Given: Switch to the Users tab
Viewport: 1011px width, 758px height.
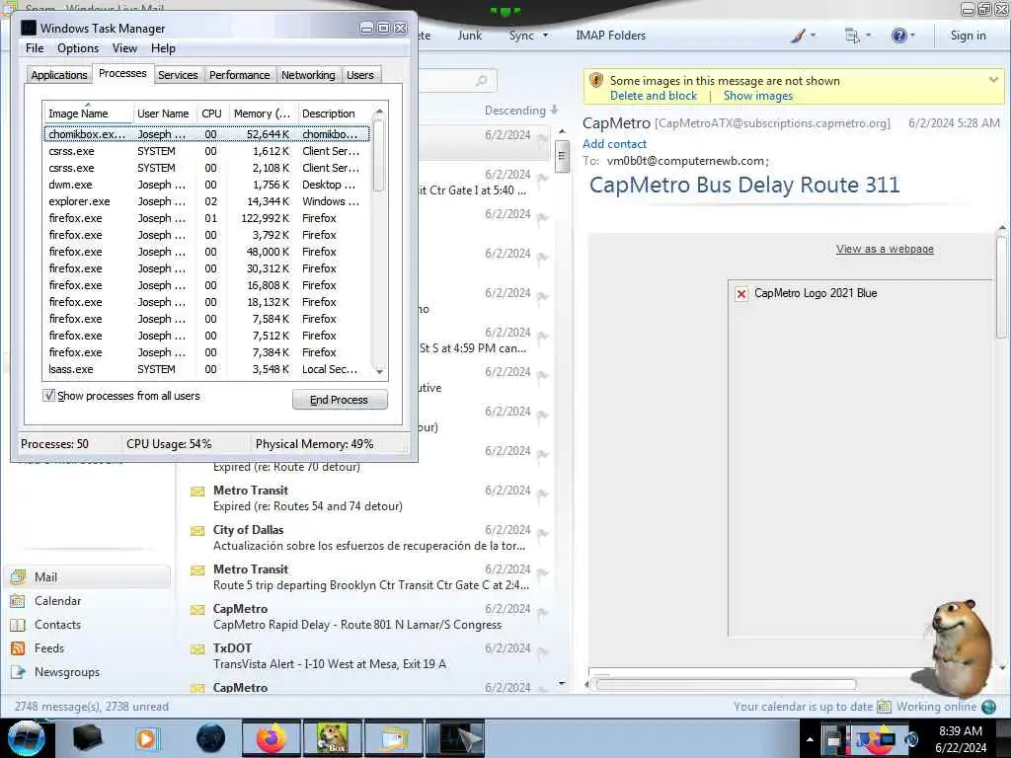Looking at the screenshot, I should tap(359, 75).
